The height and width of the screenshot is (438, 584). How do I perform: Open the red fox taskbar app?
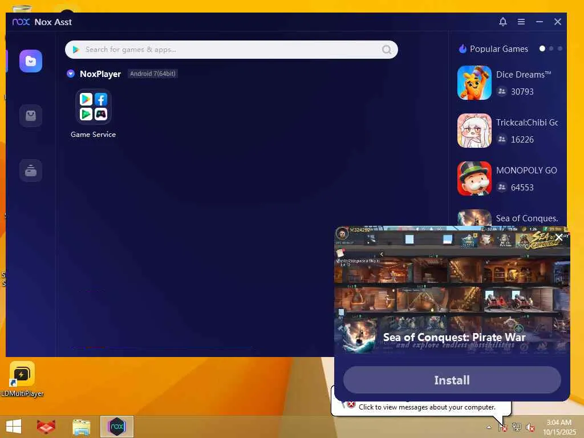pos(46,427)
